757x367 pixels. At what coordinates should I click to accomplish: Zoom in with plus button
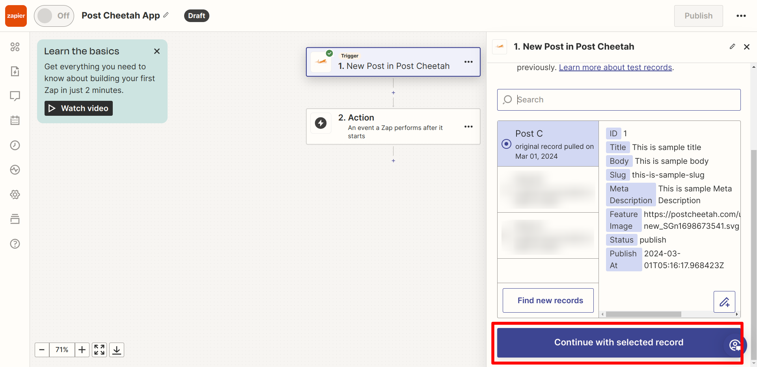[82, 350]
